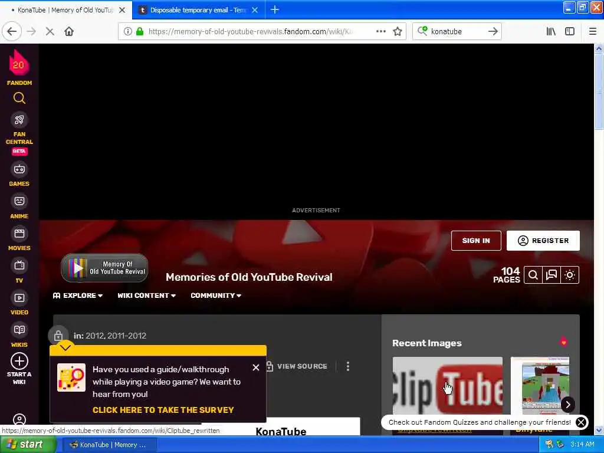
Task: Expand the Explore menu
Action: coord(78,296)
